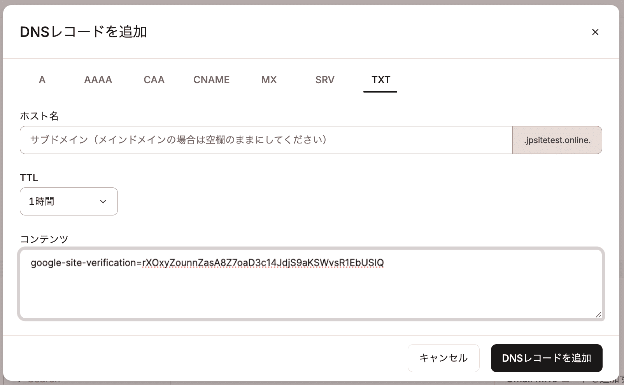Select the AAAA record tab

pos(98,80)
